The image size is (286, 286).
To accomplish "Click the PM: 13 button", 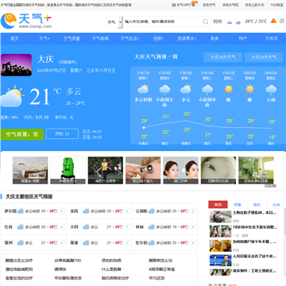I will tap(62, 133).
